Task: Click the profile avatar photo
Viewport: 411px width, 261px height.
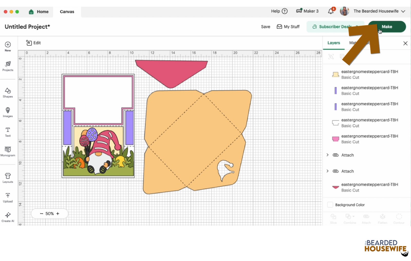Action: click(x=344, y=11)
